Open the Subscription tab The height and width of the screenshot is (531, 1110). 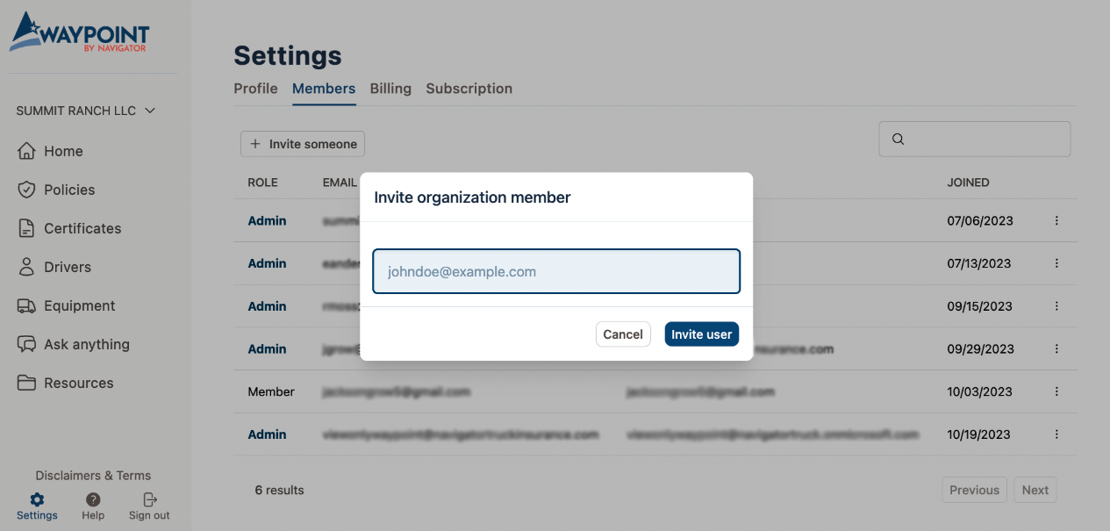[x=469, y=89]
